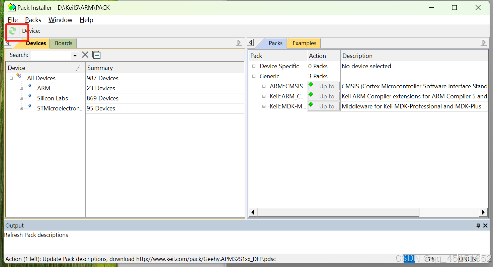Select the ARM device row
493x267 pixels.
coord(44,88)
